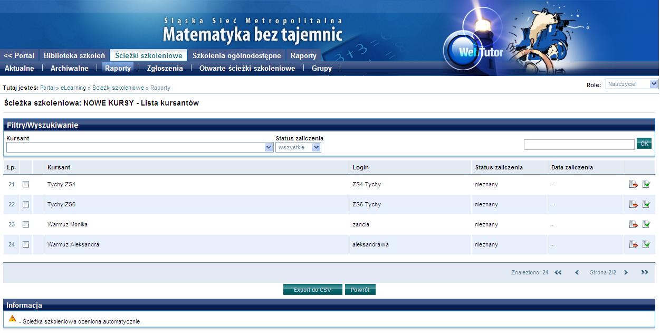This screenshot has width=660, height=333.
Task: Mark Tychy ZS4 as passed with the green check icon
Action: [646, 184]
